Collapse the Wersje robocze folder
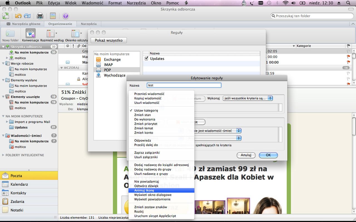The height and width of the screenshot is (222, 356). tap(4, 64)
